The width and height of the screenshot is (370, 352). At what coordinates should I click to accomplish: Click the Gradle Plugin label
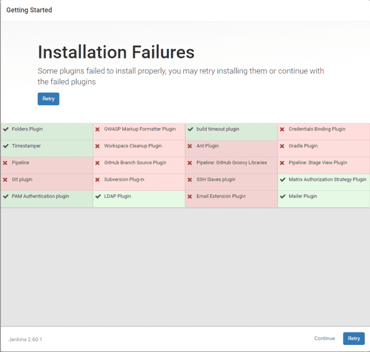(x=303, y=146)
